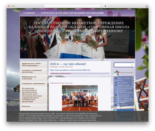This screenshot has height=131, width=155.
Task: Expand arrow on Методические рекомендации row
Action: 46,95
